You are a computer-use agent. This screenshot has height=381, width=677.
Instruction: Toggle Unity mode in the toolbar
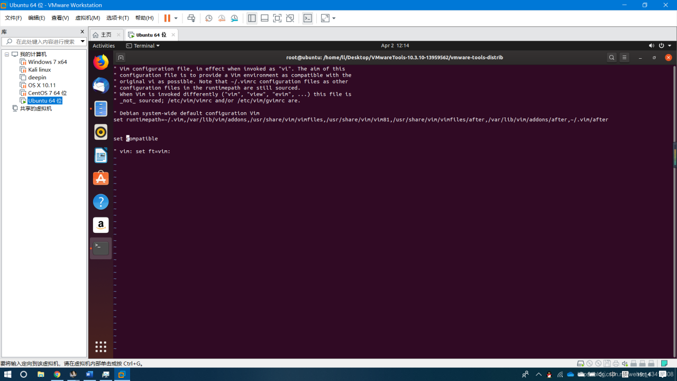pos(290,18)
